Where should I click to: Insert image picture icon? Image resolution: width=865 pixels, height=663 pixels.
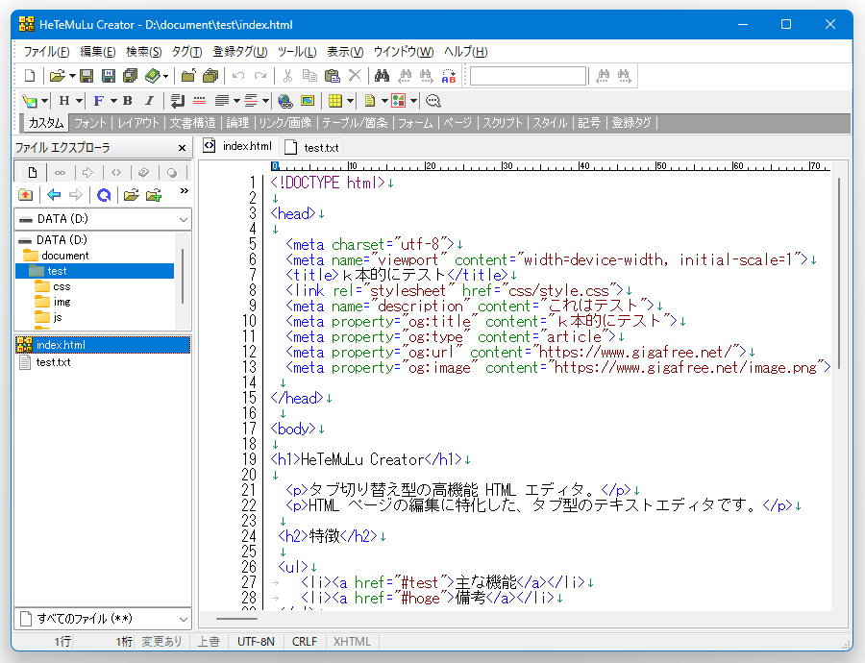(308, 100)
